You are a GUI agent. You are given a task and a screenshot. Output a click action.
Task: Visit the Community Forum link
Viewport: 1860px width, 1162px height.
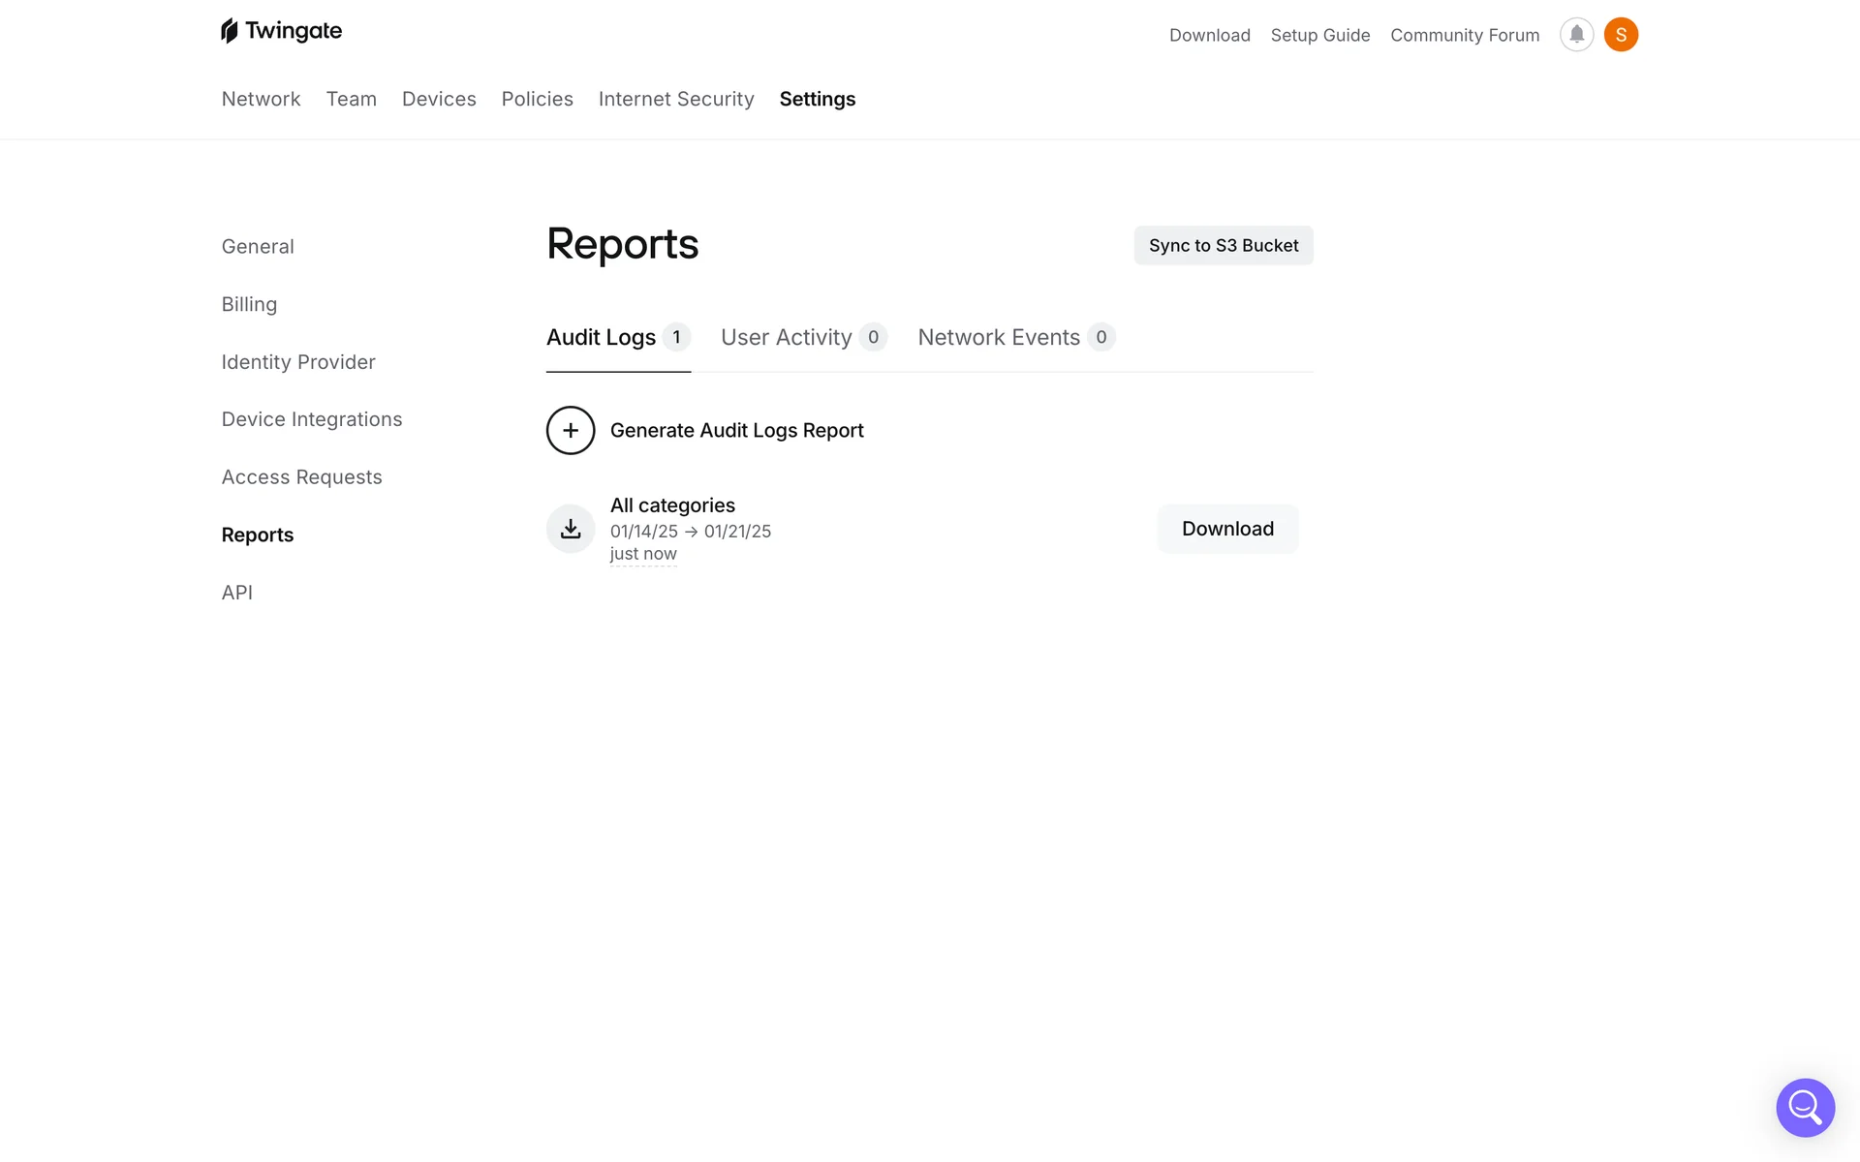click(1465, 35)
